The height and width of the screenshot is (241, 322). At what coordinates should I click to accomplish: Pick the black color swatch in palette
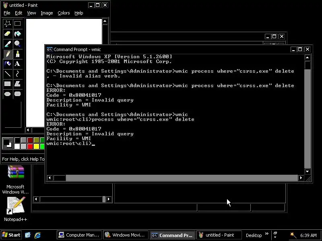17,140
